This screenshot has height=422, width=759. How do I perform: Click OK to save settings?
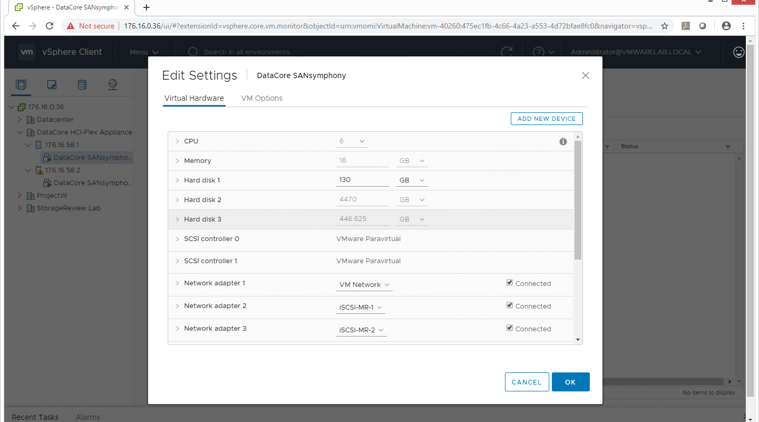click(x=570, y=382)
